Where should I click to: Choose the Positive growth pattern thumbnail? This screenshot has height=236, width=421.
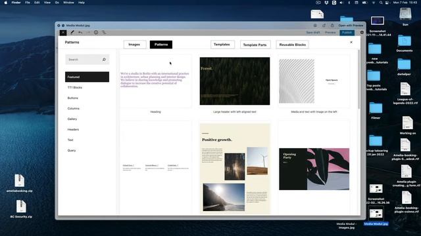pos(235,168)
